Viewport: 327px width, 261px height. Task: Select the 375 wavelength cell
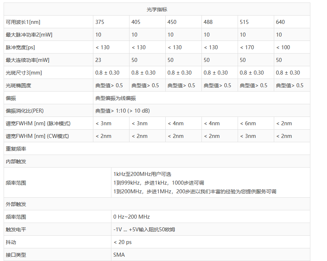point(100,22)
